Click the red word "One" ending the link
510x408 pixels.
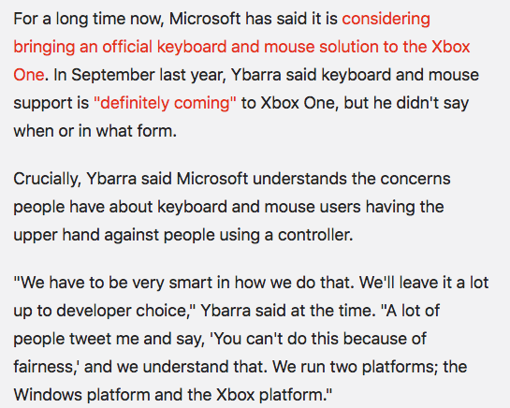(29, 75)
